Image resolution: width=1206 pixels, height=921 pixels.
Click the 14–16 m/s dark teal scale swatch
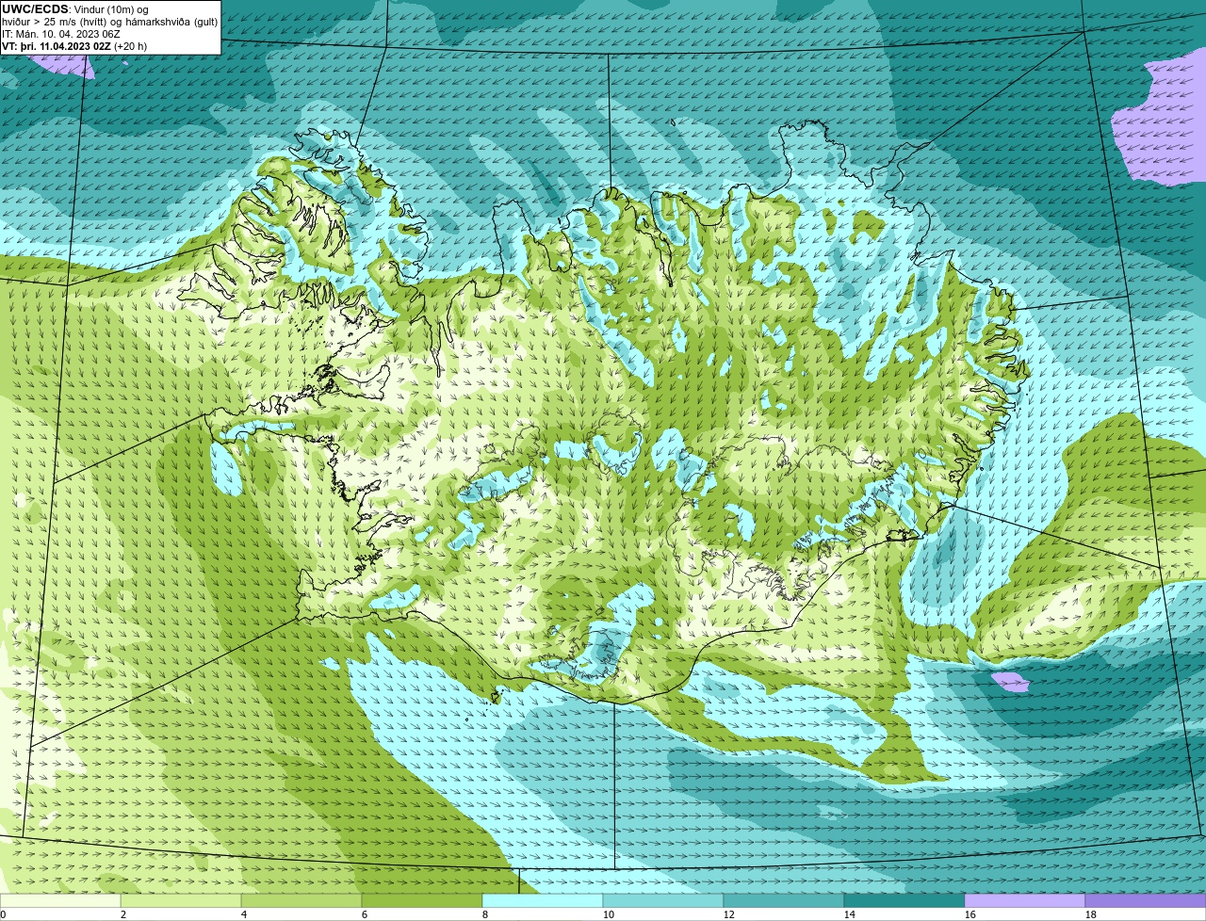point(904,901)
